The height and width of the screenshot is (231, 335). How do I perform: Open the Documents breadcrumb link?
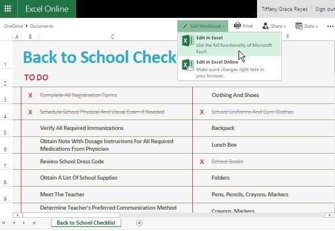click(x=42, y=26)
